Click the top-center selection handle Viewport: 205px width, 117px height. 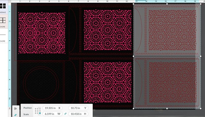[x=167, y=4]
